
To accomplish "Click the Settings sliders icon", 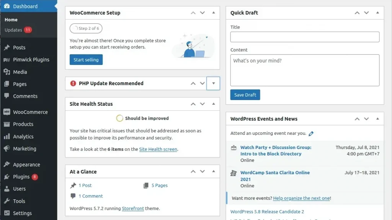I will [7, 213].
